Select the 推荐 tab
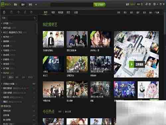 tap(45, 12)
